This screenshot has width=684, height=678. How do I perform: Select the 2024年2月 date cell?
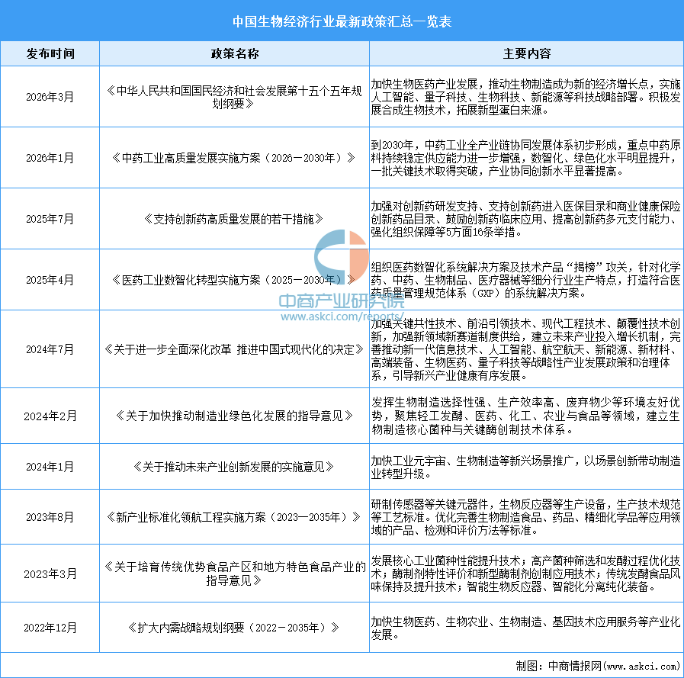[50, 416]
